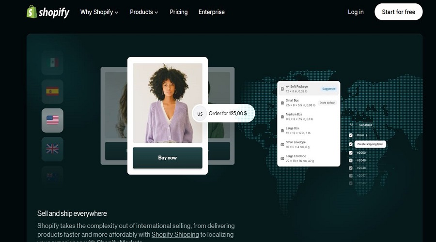The image size is (436, 242).
Task: Click the Start for free button
Action: coord(399,12)
